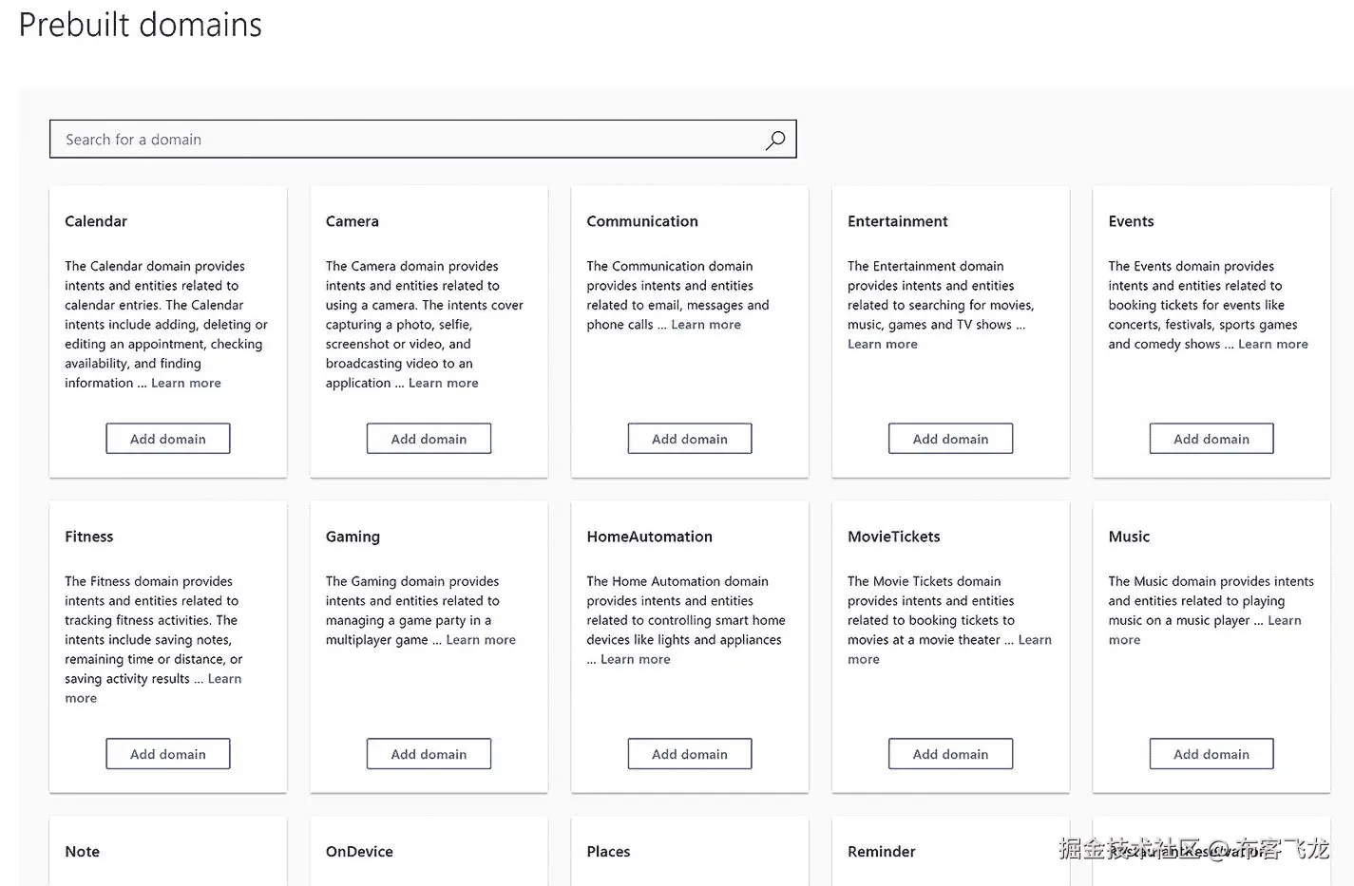
Task: Open Learn more in Camera card
Action: [x=444, y=383]
